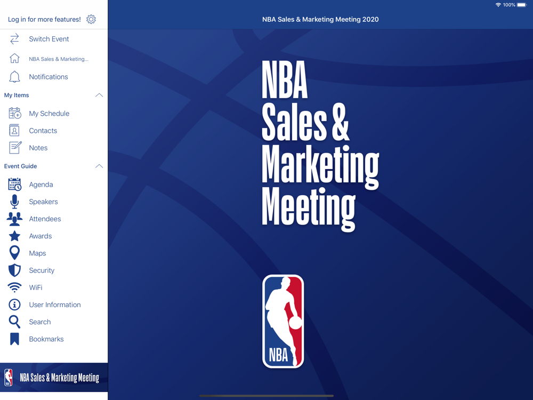Open settings via the gear icon
Viewport: 533px width, 400px height.
91,19
